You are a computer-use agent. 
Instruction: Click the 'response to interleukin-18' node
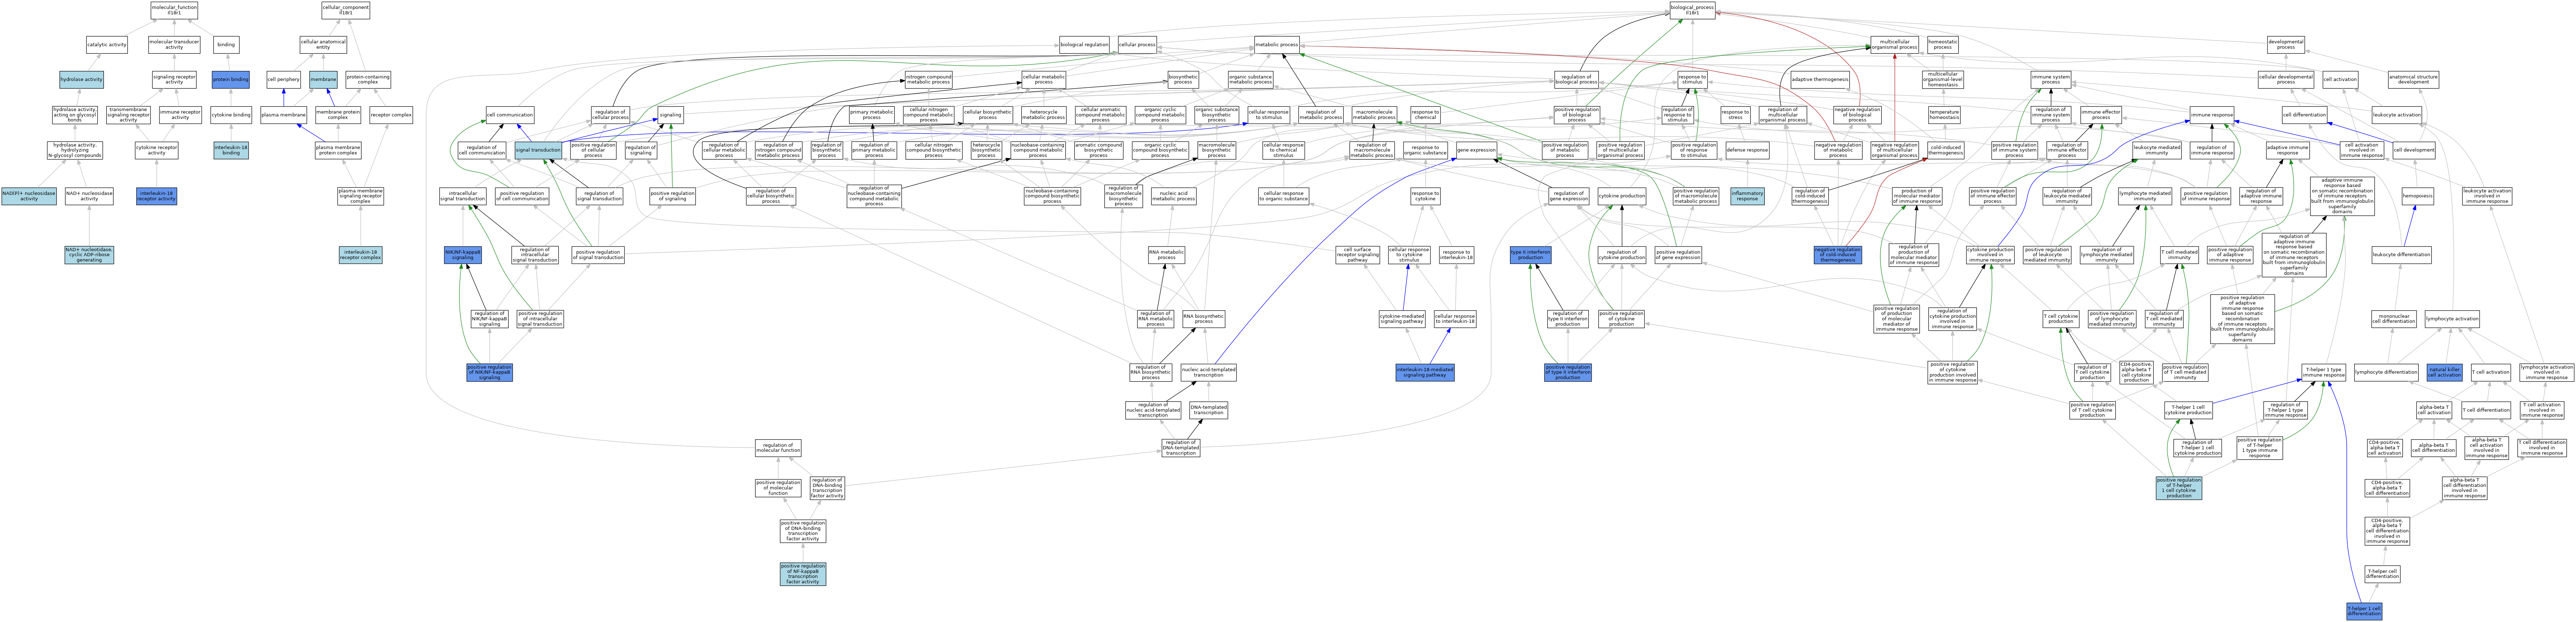coord(1456,255)
